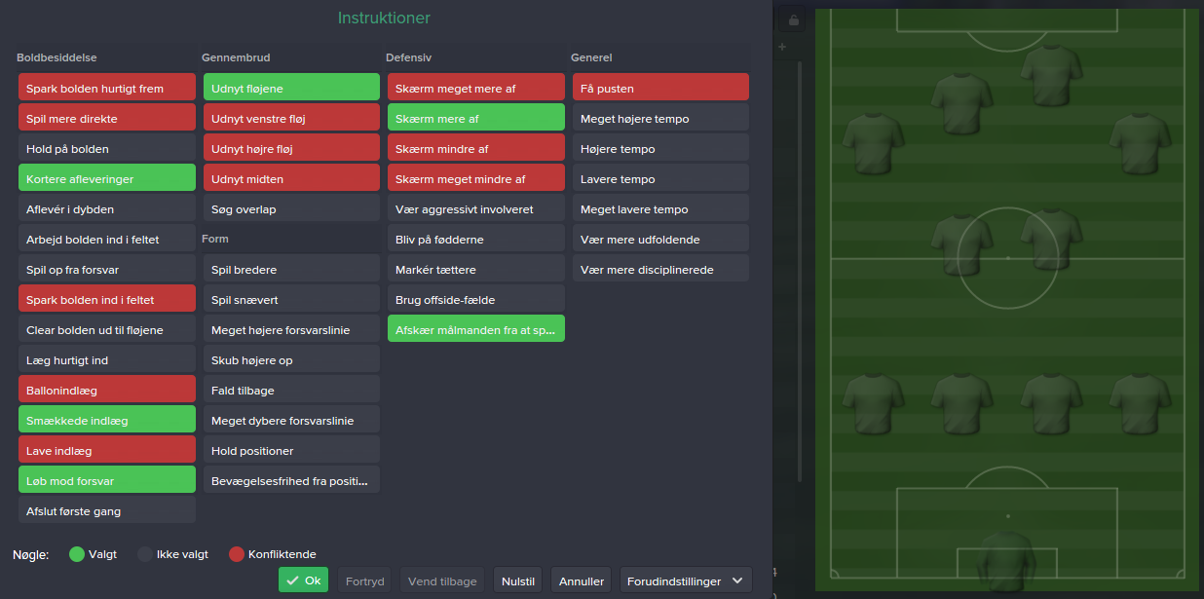Image resolution: width=1204 pixels, height=599 pixels.
Task: Toggle the Udnyt fløjene instruction
Action: tap(291, 89)
